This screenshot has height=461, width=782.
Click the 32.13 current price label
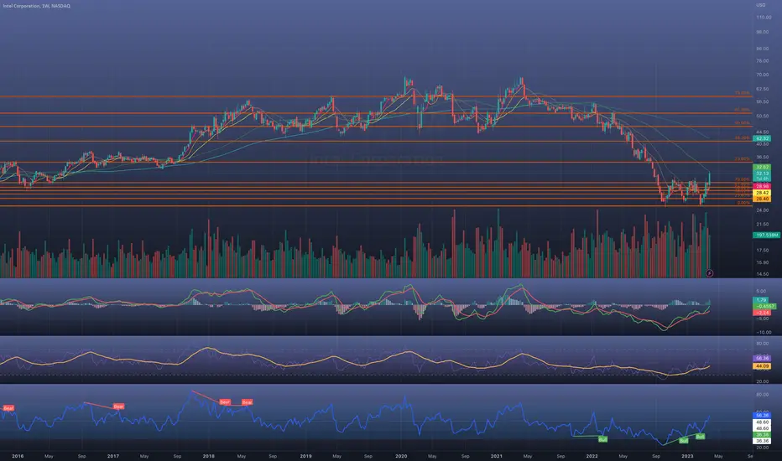click(762, 174)
